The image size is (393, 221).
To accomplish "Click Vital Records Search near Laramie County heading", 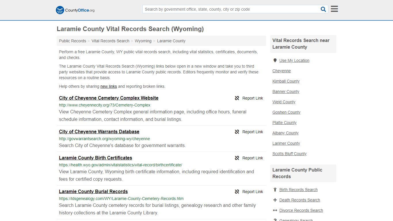I will coord(301,44).
